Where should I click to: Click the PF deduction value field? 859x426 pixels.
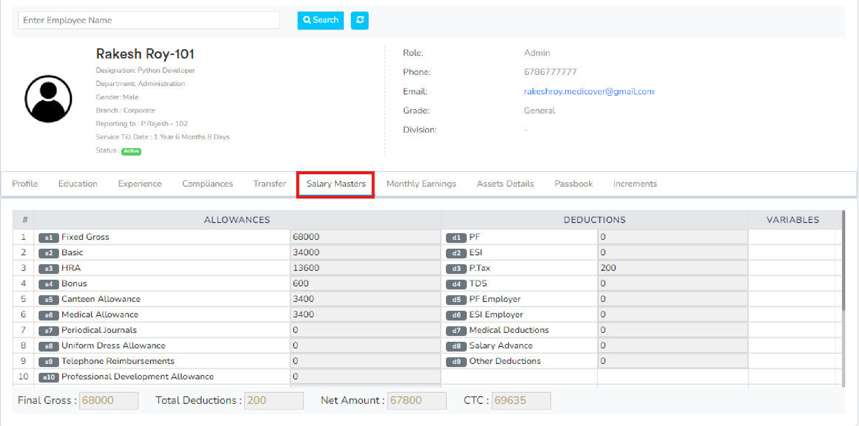[673, 237]
